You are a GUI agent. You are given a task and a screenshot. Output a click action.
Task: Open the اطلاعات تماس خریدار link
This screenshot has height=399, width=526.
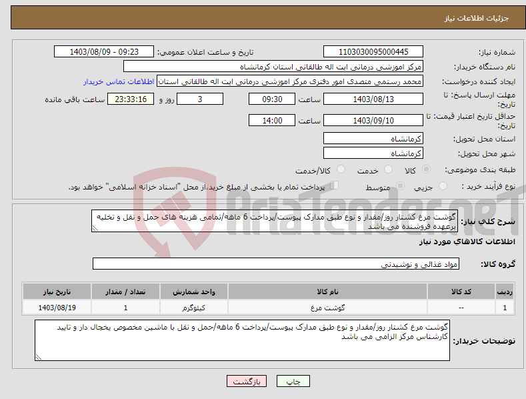pyautogui.click(x=119, y=81)
